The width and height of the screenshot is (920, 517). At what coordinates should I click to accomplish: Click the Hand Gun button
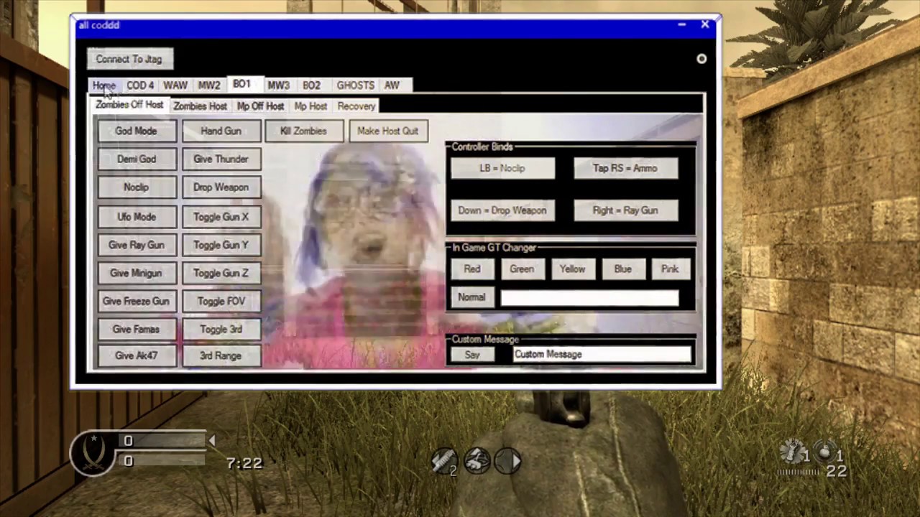click(221, 131)
